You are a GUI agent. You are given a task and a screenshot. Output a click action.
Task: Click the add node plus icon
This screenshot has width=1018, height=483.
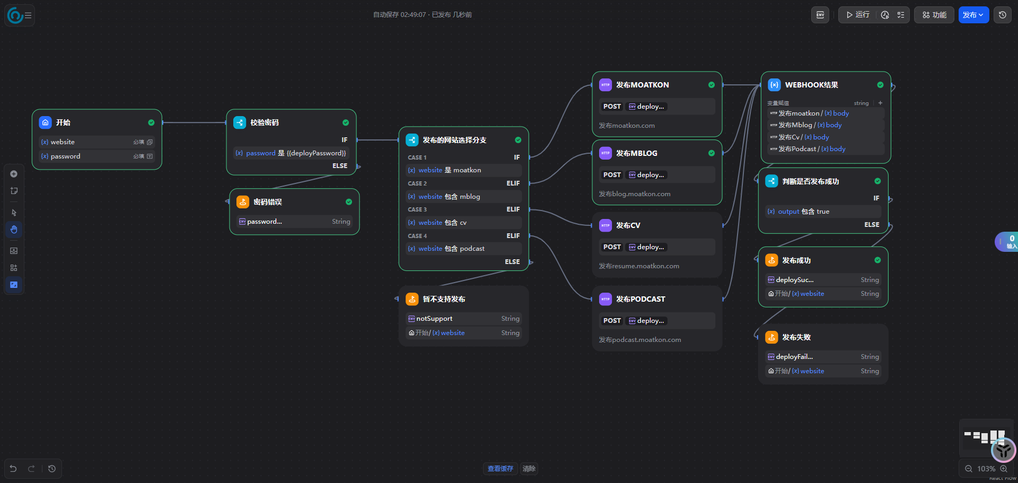point(14,174)
